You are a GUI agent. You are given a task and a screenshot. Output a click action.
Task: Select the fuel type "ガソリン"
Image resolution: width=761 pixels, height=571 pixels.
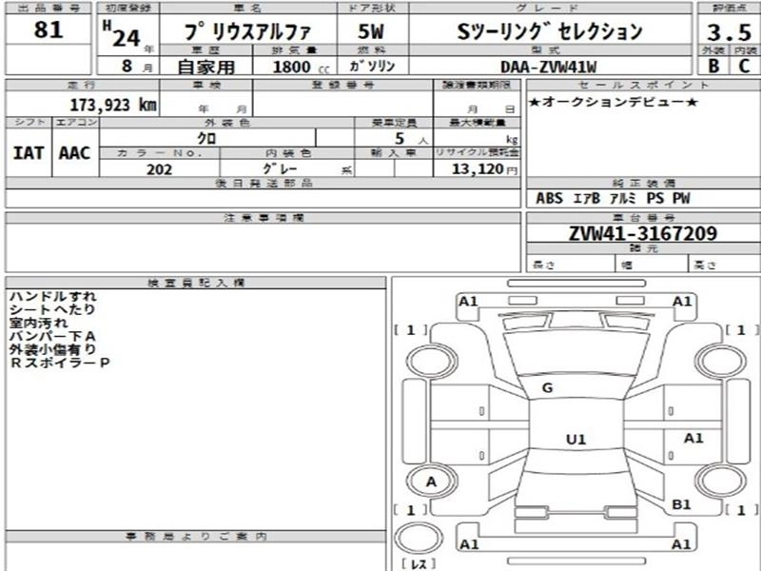tap(372, 66)
